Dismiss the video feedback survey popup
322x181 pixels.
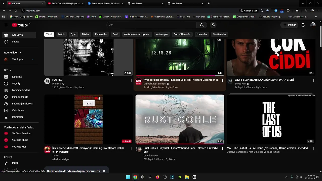tap(104, 171)
